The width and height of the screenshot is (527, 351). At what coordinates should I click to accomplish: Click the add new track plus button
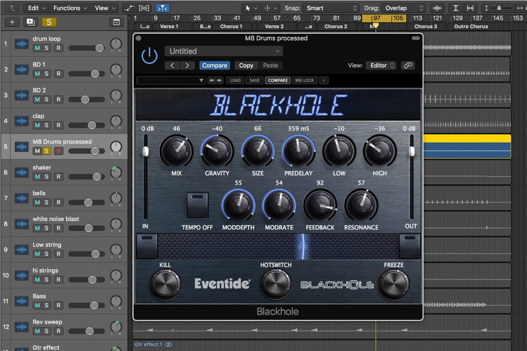coord(12,22)
